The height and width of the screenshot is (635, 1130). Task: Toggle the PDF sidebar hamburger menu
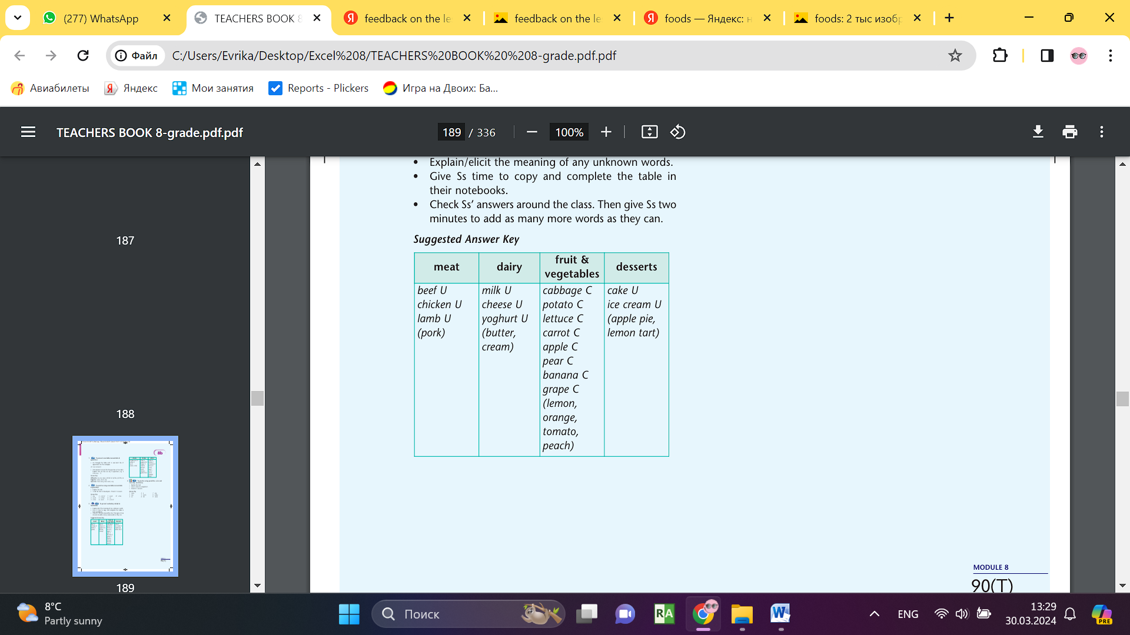click(x=28, y=132)
